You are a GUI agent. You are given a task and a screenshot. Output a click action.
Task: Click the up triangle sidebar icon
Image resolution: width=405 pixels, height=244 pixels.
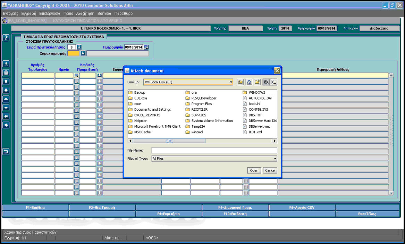pos(6,99)
